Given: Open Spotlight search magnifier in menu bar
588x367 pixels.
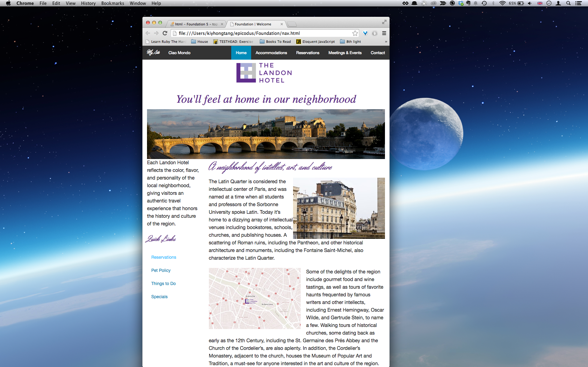Looking at the screenshot, I should pos(568,3).
